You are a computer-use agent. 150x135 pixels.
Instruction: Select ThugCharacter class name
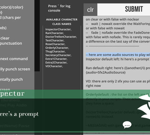click(x=55, y=52)
